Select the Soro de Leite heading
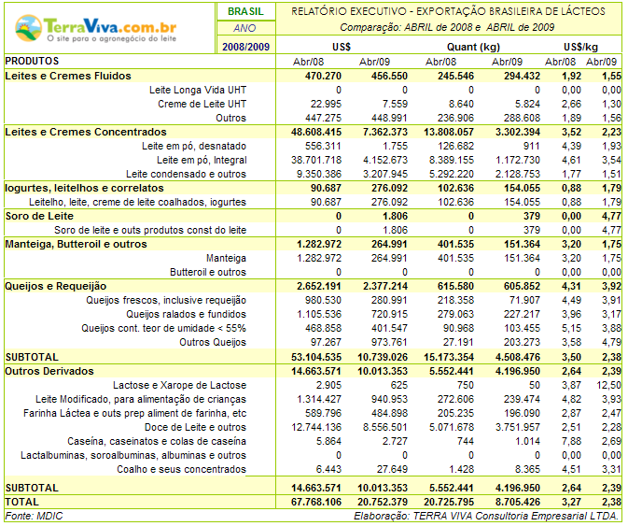628x526 pixels. tap(39, 216)
